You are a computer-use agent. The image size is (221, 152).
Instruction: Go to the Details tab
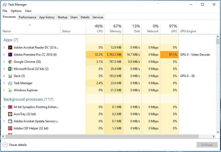point(85,17)
